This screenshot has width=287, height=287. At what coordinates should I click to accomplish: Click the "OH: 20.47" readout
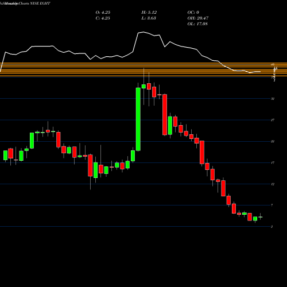[198, 18]
